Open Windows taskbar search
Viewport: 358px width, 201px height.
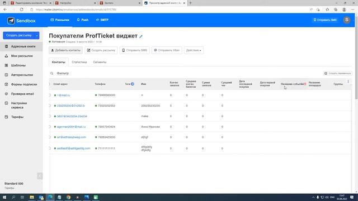click(13, 197)
